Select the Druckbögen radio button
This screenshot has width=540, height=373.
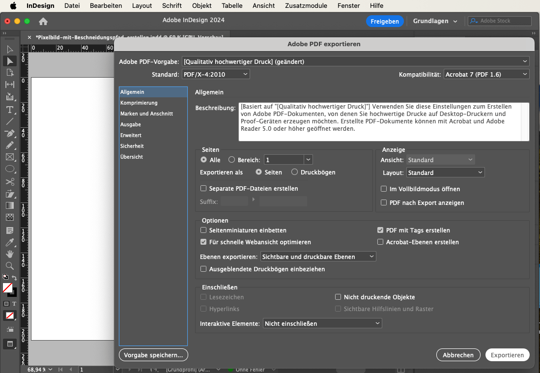click(295, 172)
